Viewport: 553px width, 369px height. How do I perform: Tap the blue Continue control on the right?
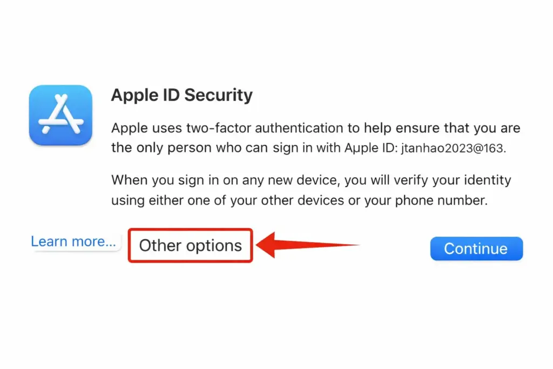(476, 248)
